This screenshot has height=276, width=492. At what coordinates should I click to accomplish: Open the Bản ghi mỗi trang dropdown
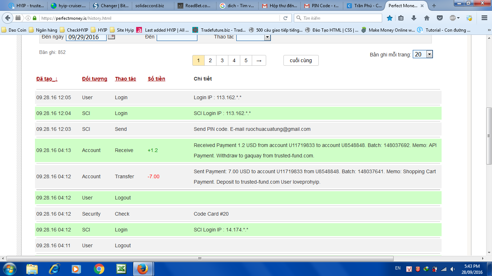[422, 54]
